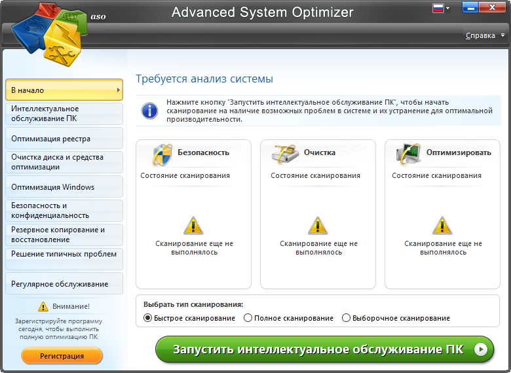Viewport: 511px width, 373px height.
Task: Click the Требуется анализ системы heading
Action: click(204, 79)
